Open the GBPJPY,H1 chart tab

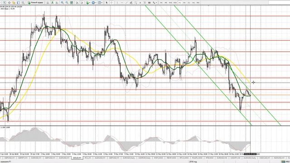tap(23, 158)
